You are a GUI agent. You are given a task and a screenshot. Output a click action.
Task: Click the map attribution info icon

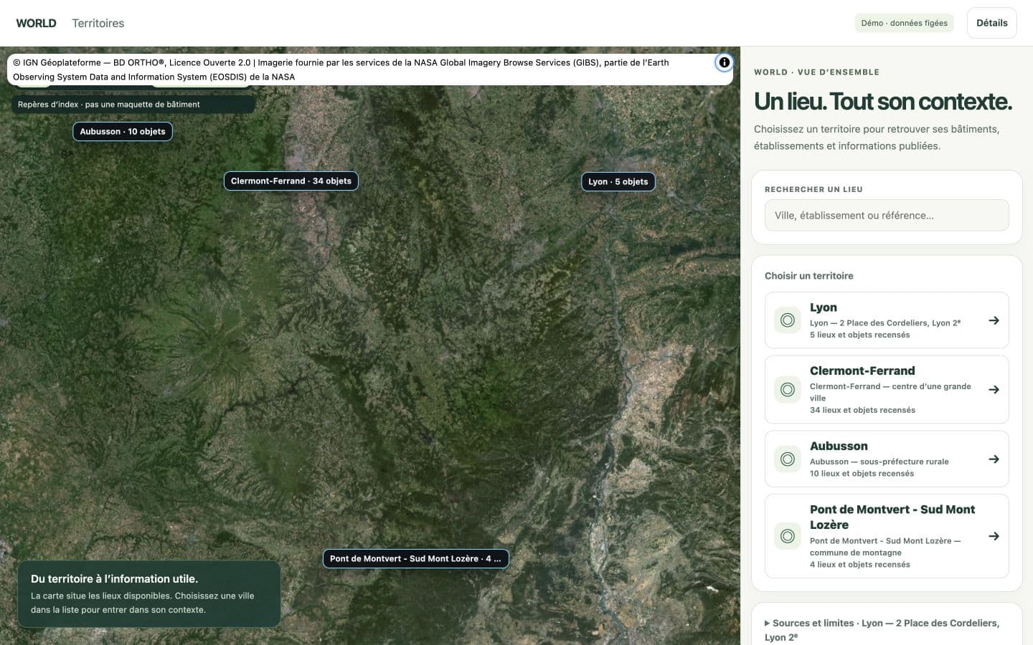(724, 62)
